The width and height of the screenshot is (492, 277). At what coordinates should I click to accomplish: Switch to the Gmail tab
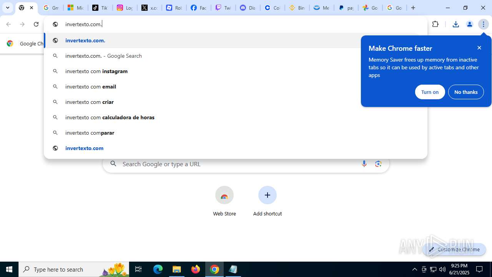pyautogui.click(x=51, y=8)
